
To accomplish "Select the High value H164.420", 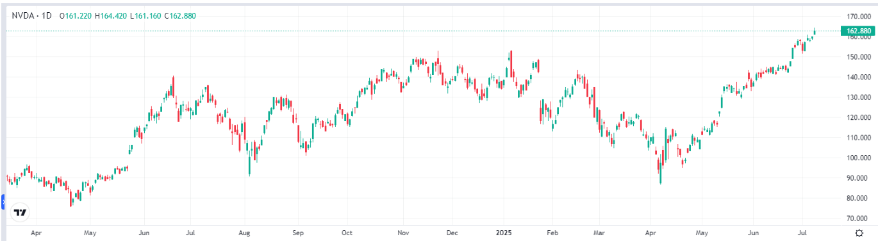I will point(112,15).
